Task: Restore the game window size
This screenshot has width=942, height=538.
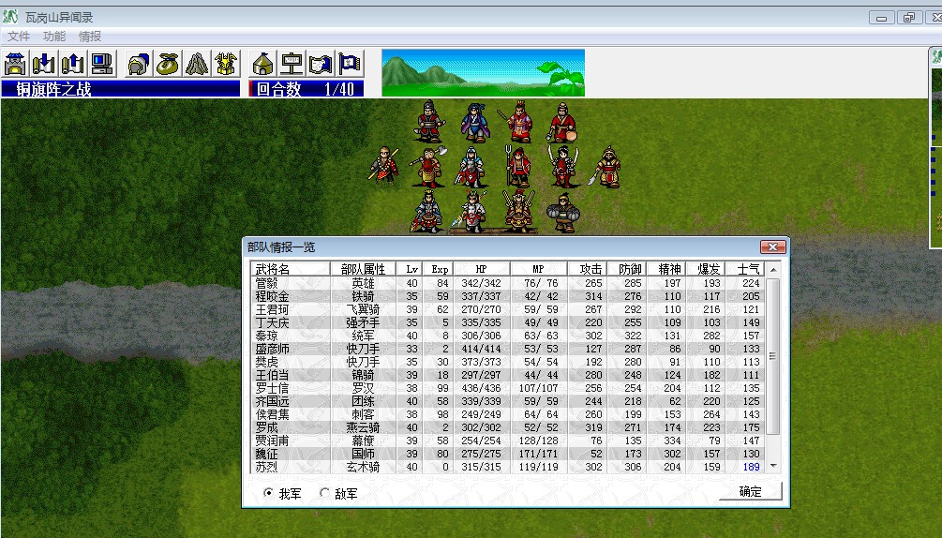Action: [909, 18]
